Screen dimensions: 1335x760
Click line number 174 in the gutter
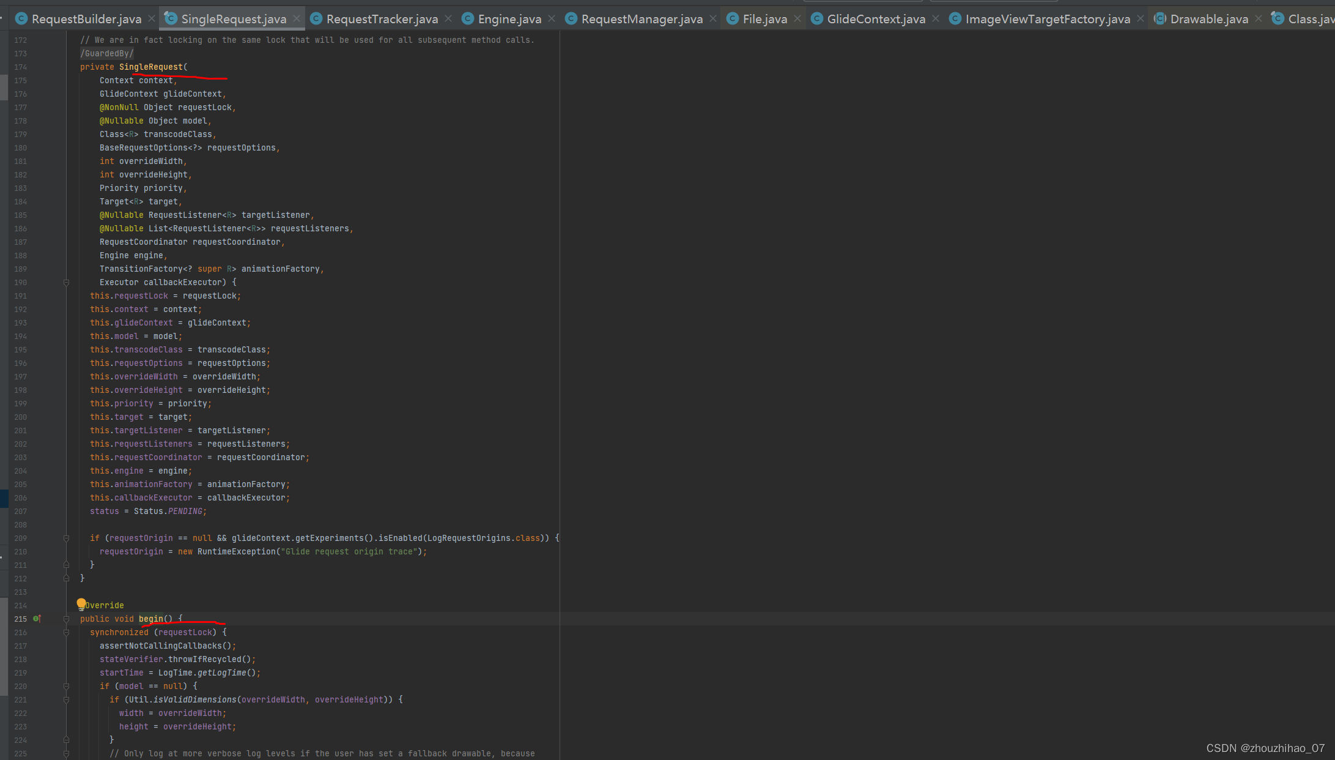tap(20, 67)
